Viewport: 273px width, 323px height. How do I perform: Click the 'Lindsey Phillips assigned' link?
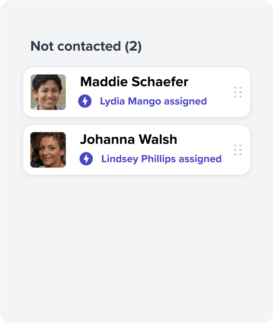point(161,159)
